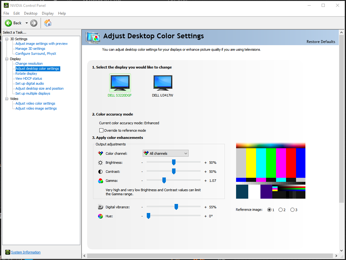This screenshot has height=260, width=346.
Task: Open Set up multiple displays task
Action: pos(33,93)
